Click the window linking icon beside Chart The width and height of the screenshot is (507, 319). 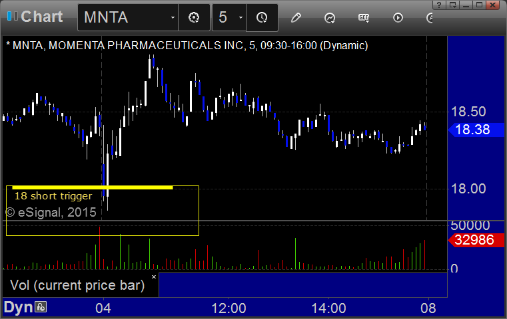(x=13, y=16)
